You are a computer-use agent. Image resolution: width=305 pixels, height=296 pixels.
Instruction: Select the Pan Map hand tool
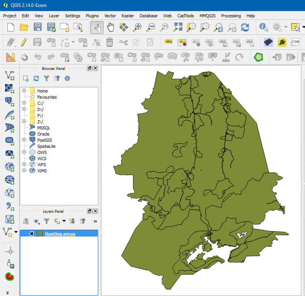(110, 27)
